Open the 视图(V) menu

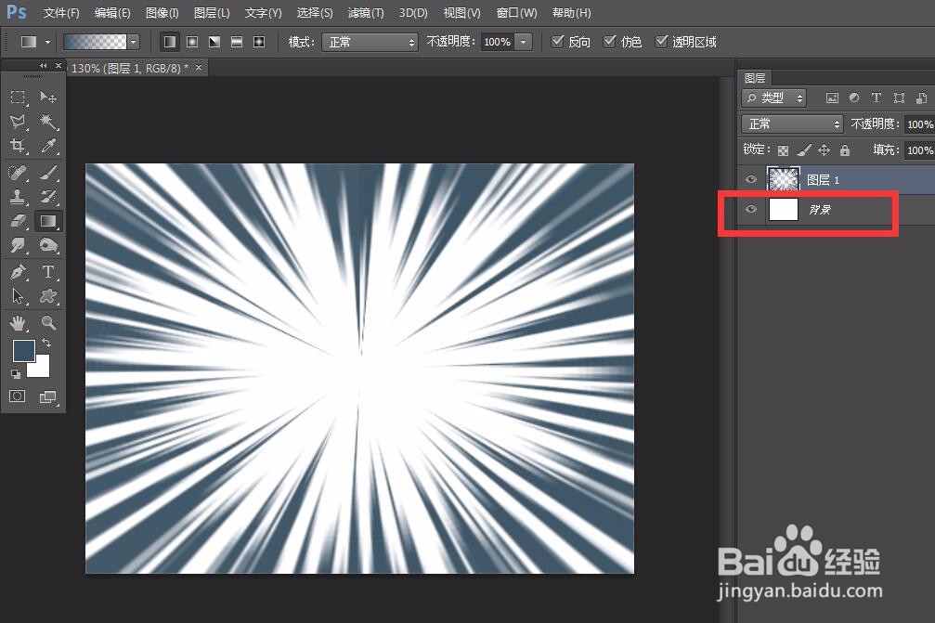pyautogui.click(x=461, y=12)
